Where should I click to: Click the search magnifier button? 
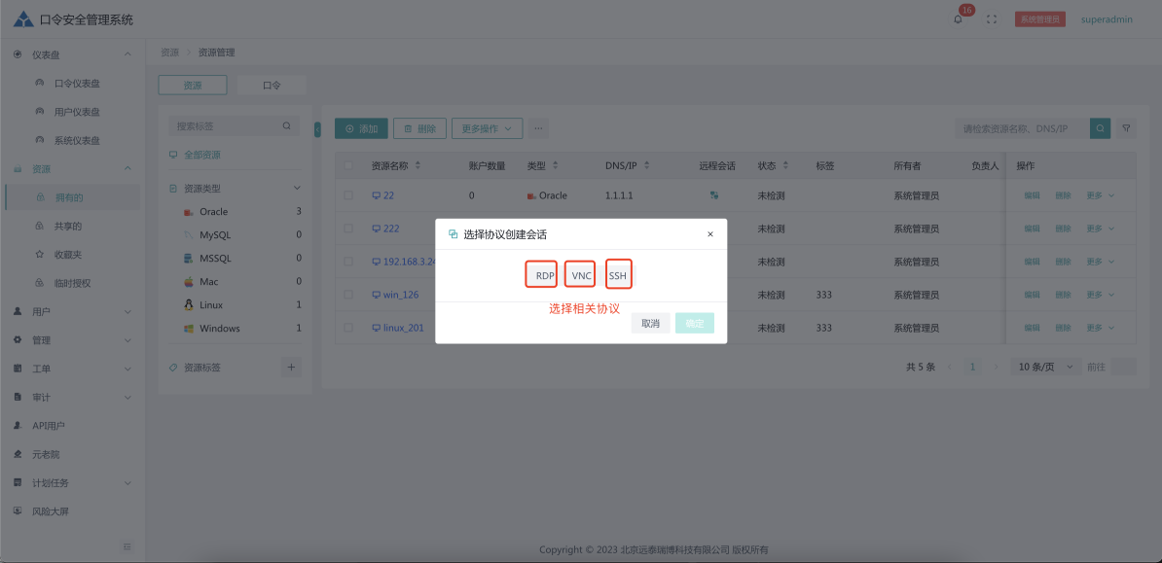point(1100,128)
